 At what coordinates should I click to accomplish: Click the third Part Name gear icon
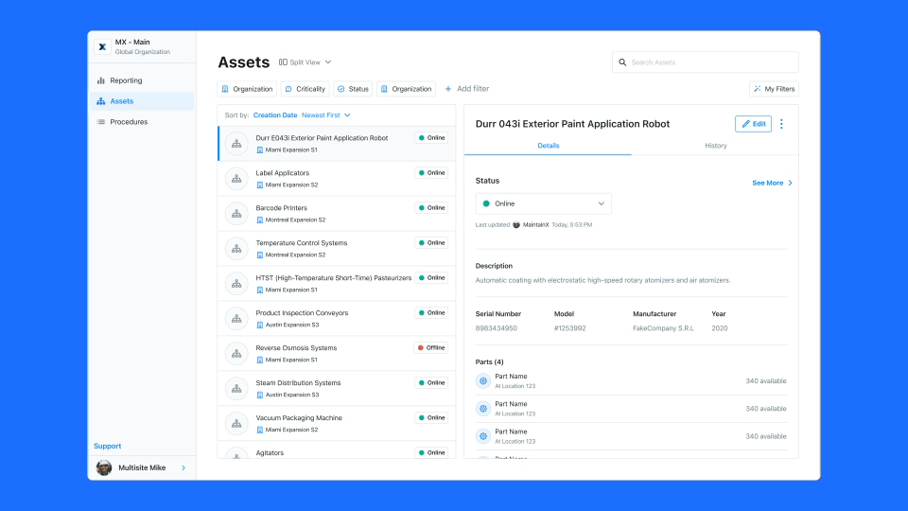pos(483,436)
